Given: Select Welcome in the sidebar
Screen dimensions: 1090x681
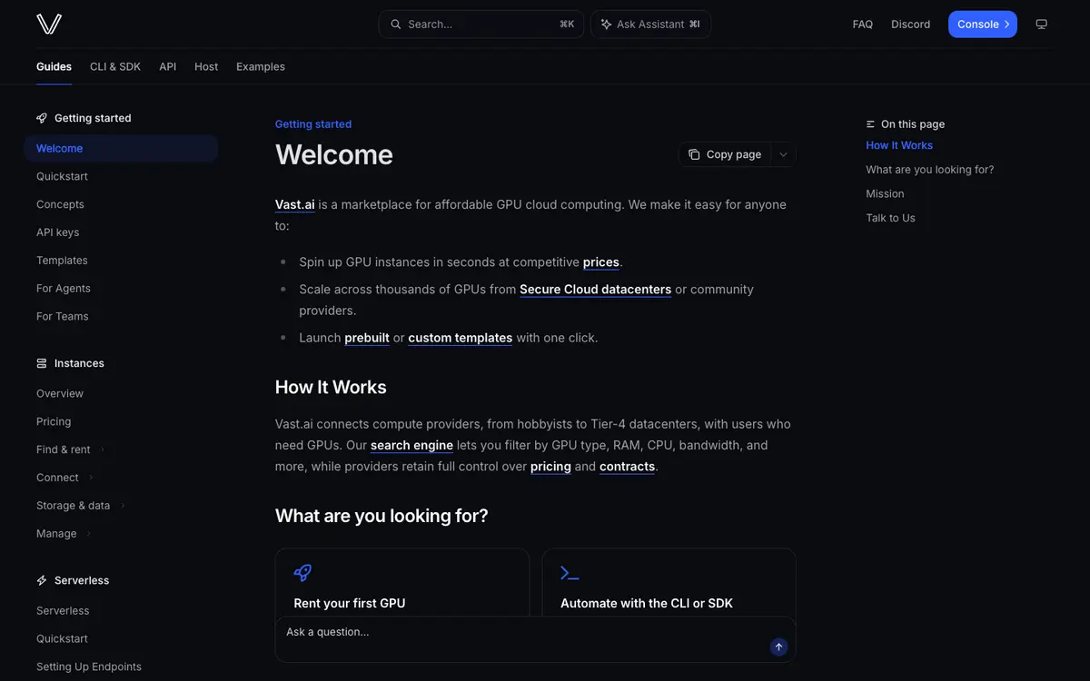Looking at the screenshot, I should (121, 148).
